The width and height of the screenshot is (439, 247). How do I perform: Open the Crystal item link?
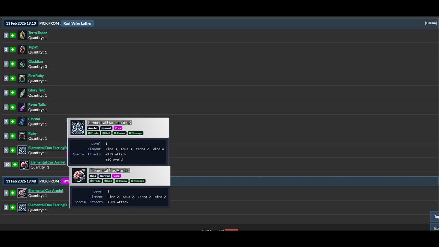tap(34, 119)
